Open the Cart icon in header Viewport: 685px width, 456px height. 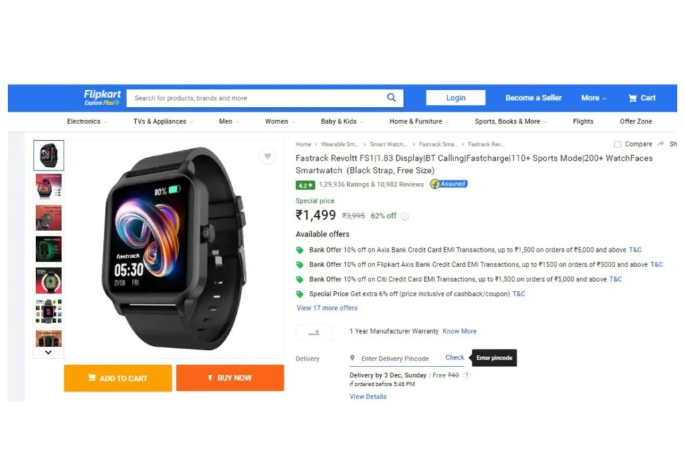(633, 98)
